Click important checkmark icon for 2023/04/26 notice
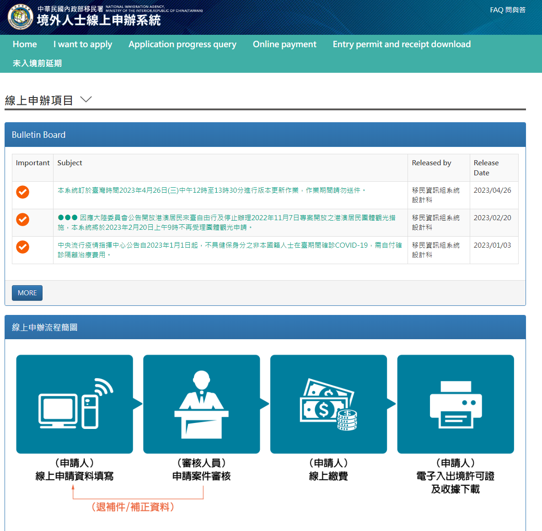Viewport: 542px width, 531px height. tap(23, 192)
